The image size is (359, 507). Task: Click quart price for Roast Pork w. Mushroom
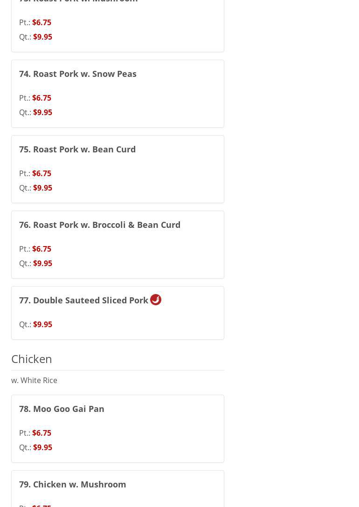click(42, 37)
